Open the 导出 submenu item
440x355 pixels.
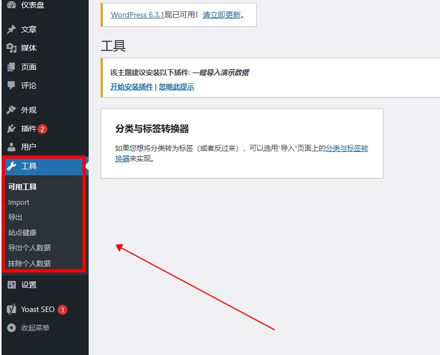point(15,217)
